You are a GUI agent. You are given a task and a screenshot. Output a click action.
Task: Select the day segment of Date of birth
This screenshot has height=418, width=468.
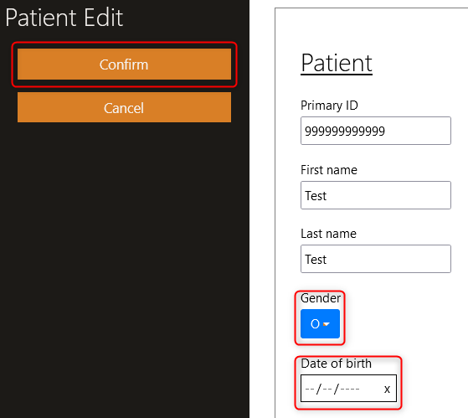(x=327, y=389)
